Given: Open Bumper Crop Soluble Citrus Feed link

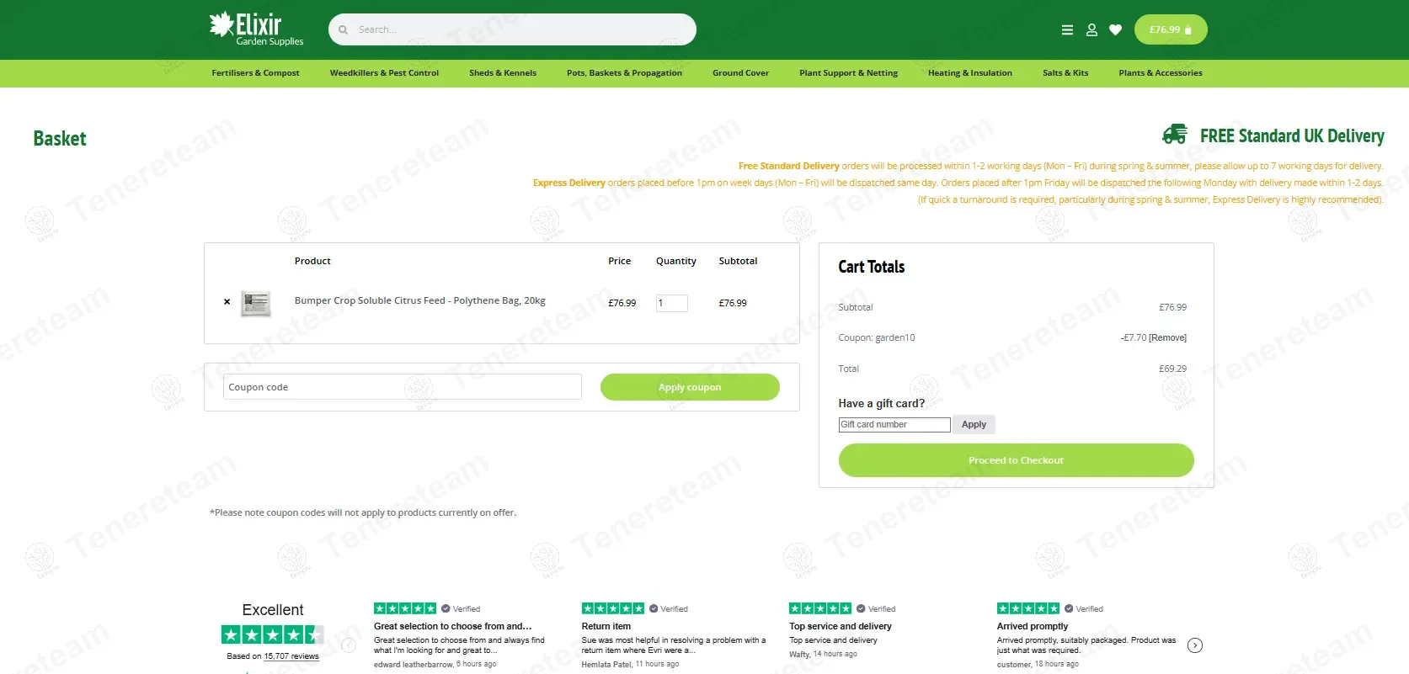Looking at the screenshot, I should [420, 300].
